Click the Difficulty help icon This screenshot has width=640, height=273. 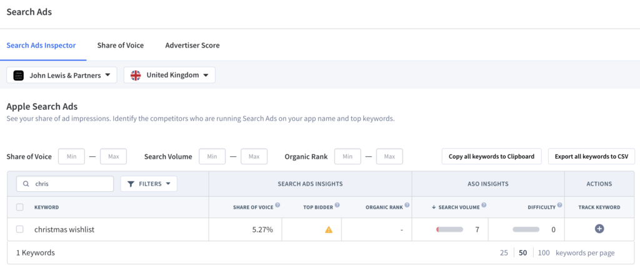(559, 206)
